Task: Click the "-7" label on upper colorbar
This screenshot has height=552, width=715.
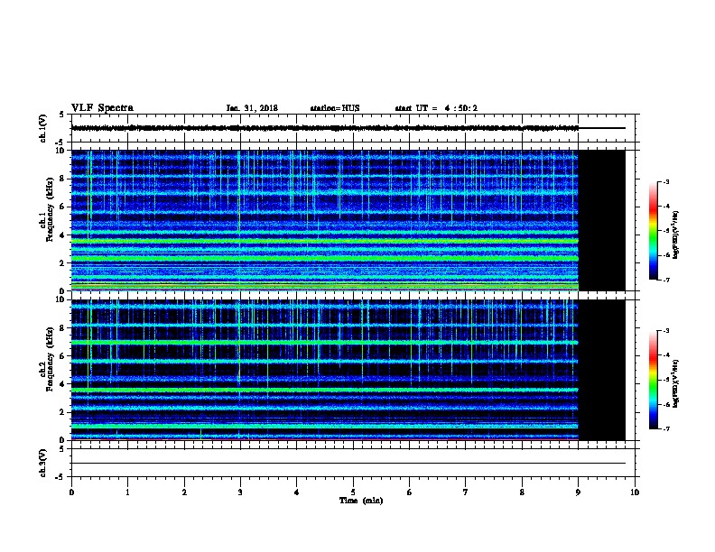Action: coord(665,280)
